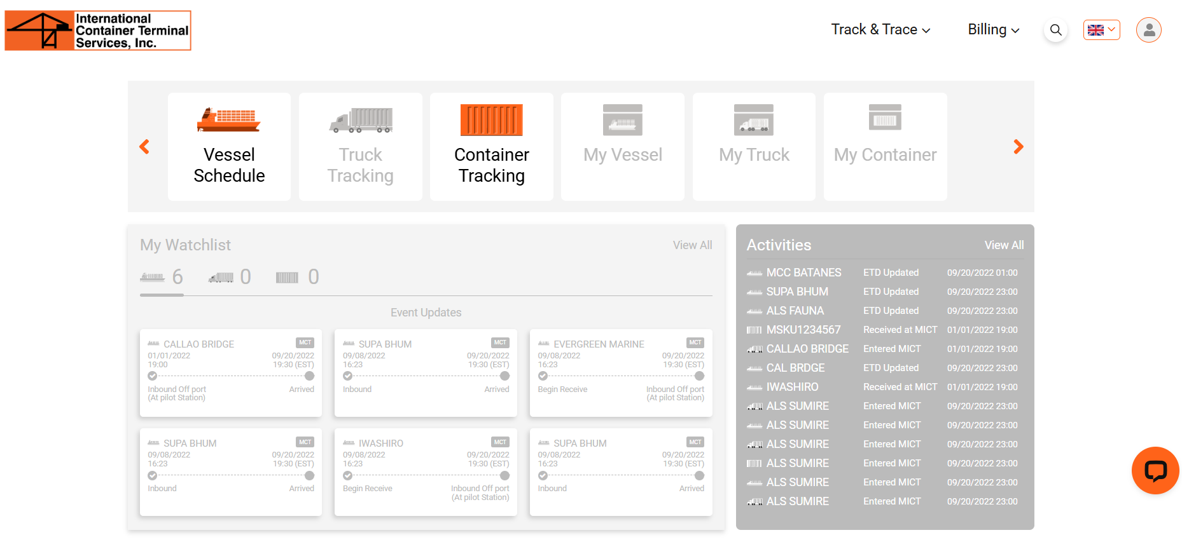
Task: Click the My Vessel icon
Action: (x=623, y=119)
